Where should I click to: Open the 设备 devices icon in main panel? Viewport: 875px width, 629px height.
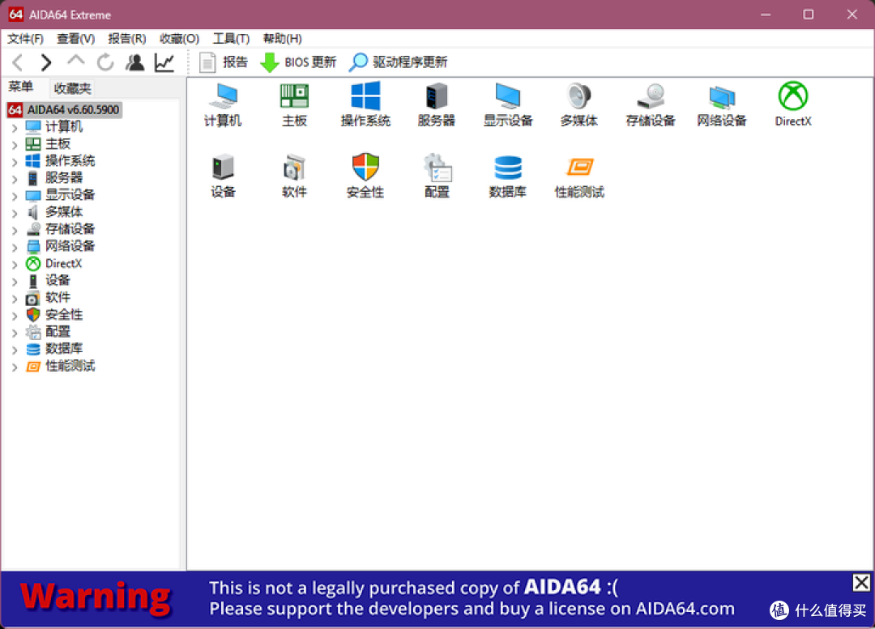223,176
